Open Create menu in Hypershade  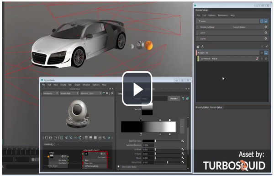(63, 85)
